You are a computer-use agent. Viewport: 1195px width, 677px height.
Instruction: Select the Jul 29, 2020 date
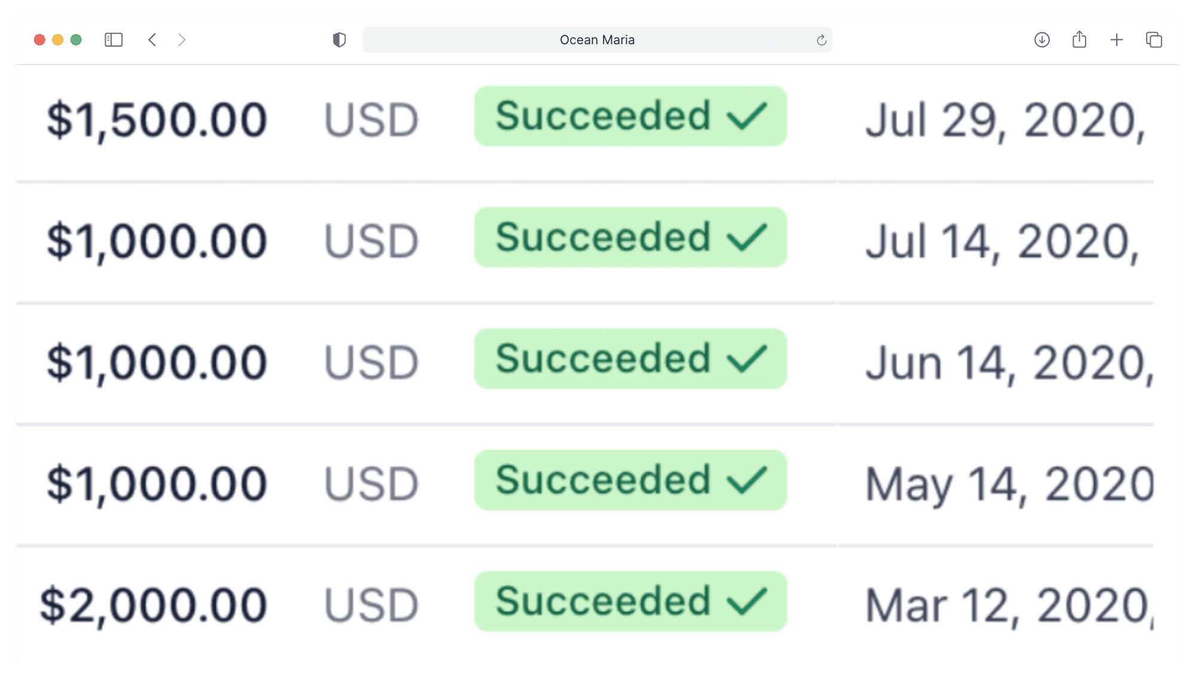coord(1006,120)
